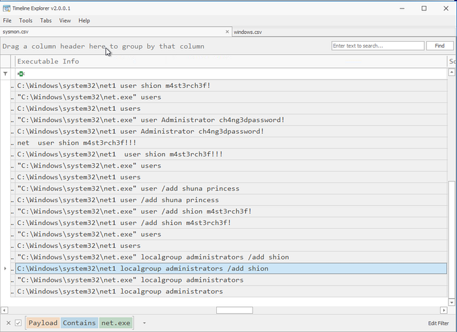Open the Edit Filter dialog

(x=438, y=324)
